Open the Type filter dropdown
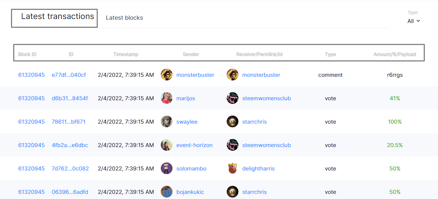The image size is (438, 199). (414, 21)
